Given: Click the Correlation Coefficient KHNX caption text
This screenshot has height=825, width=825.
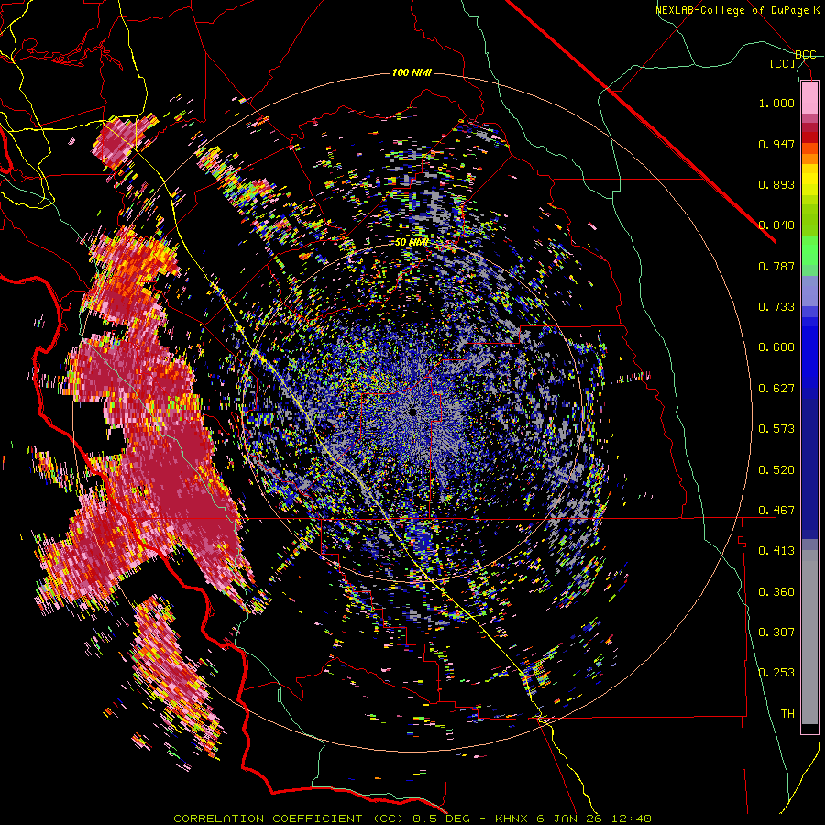Looking at the screenshot, I should [412, 819].
